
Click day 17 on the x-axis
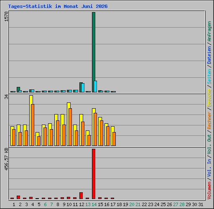tap(113, 204)
